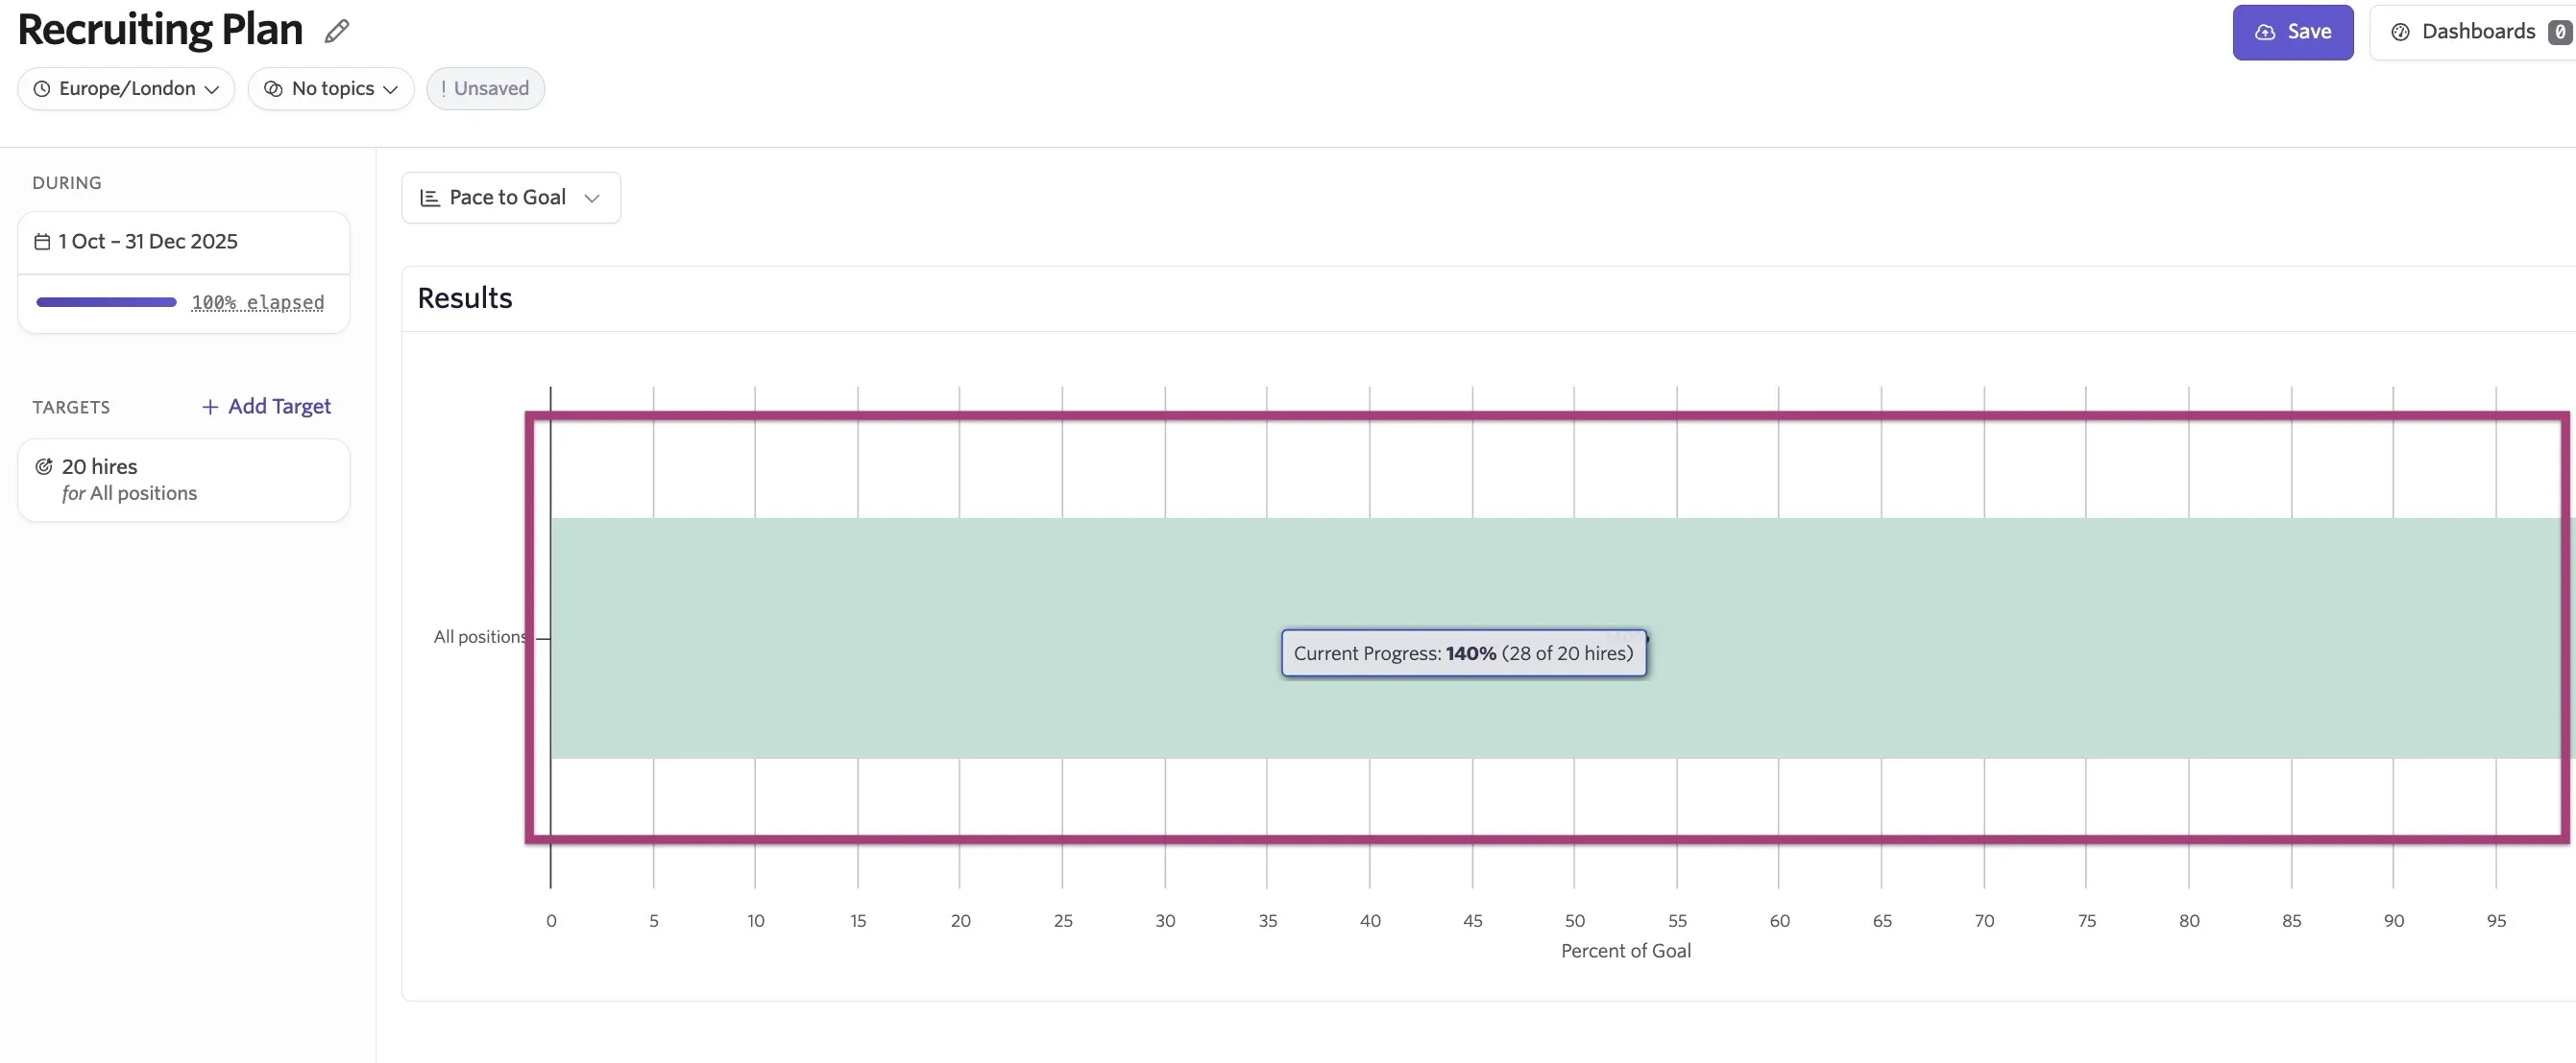Click the gauge icon on the Dashboards button
This screenshot has height=1063, width=2576.
(2400, 32)
